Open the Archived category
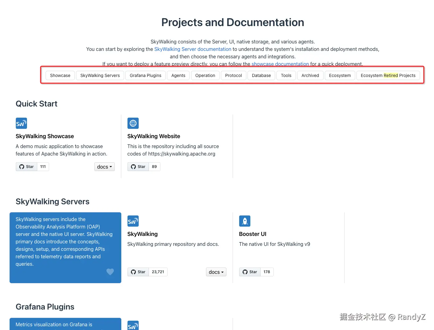 click(x=310, y=75)
